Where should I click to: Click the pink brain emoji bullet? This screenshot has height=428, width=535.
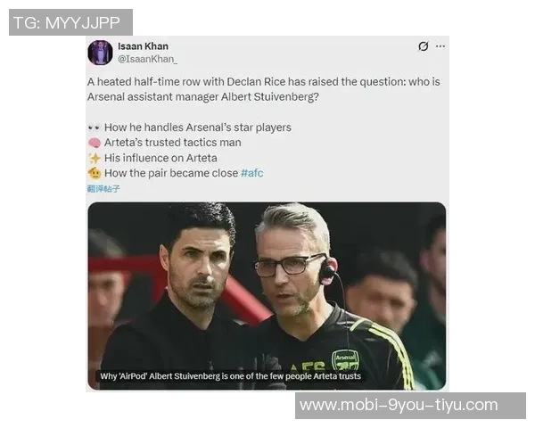tap(95, 143)
